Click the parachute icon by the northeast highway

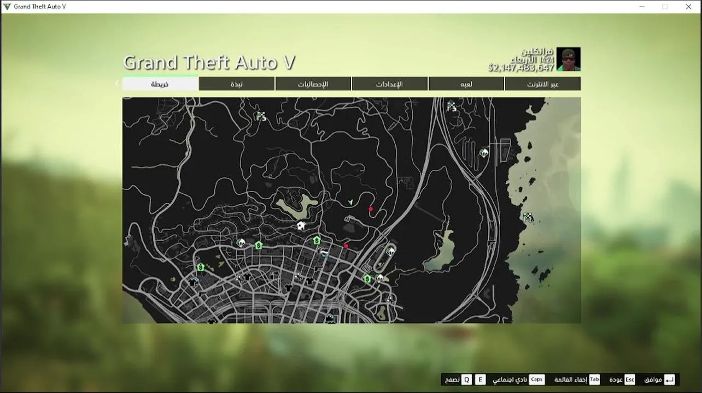484,152
